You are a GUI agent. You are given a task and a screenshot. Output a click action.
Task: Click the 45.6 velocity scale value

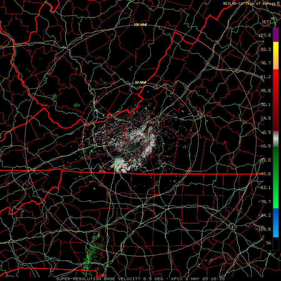point(266,91)
